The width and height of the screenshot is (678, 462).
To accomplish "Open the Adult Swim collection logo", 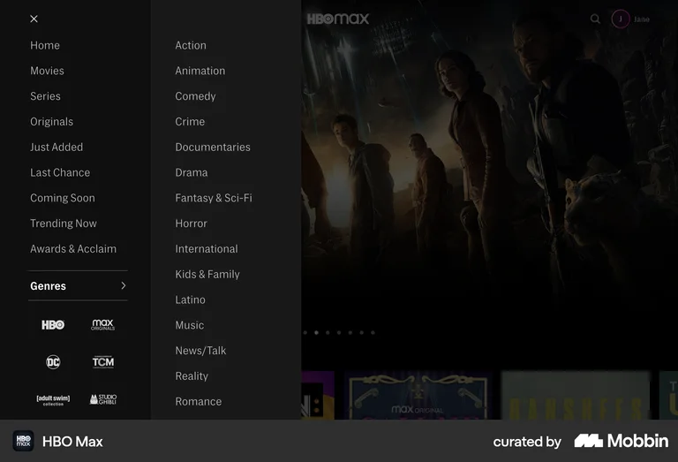I will (x=53, y=399).
